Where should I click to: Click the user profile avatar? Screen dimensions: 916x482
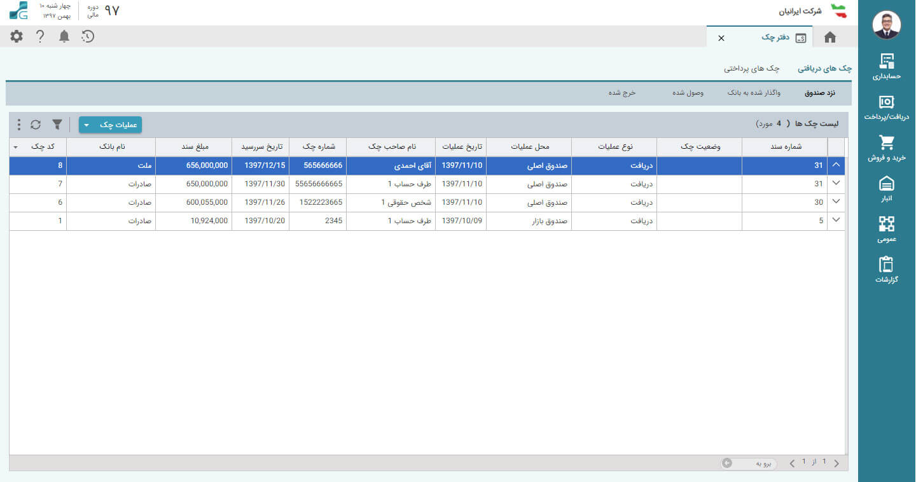point(886,25)
